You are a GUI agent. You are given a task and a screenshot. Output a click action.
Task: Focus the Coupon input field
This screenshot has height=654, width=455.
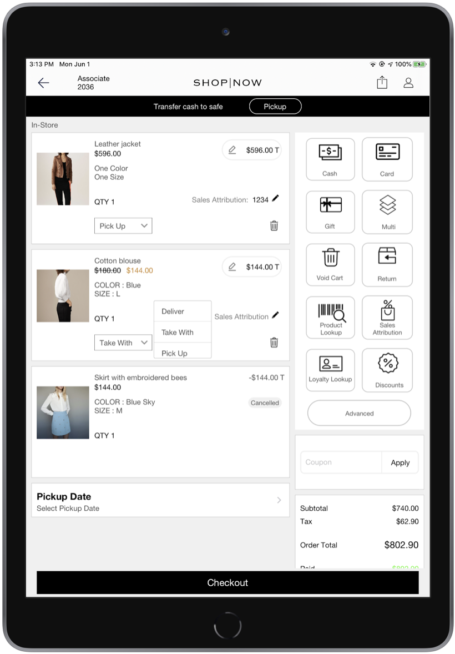pos(341,462)
